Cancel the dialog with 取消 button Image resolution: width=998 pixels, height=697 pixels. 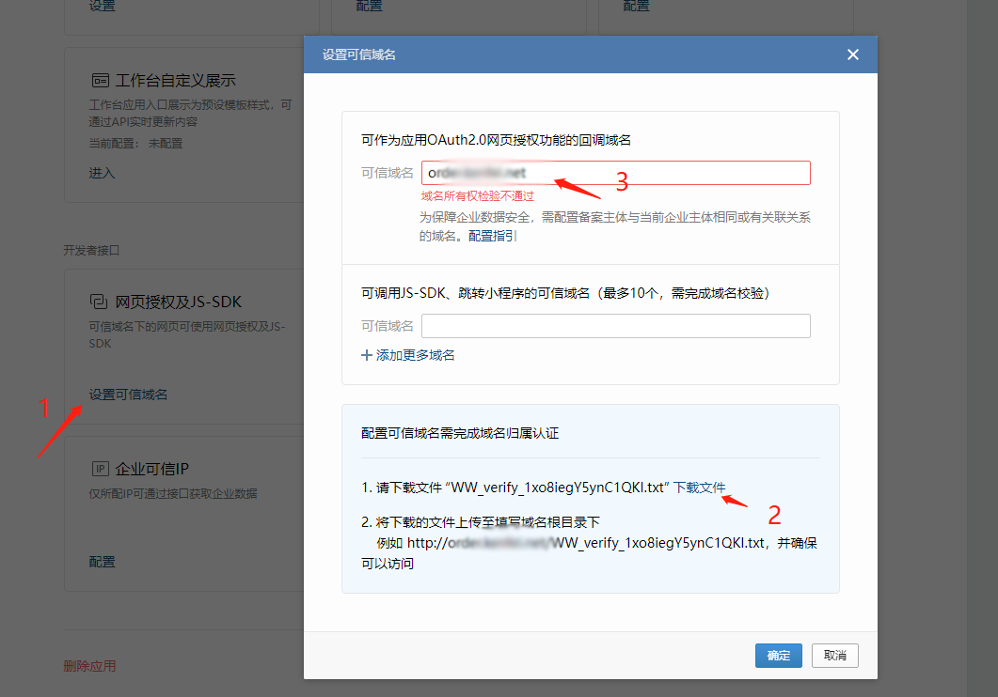835,656
